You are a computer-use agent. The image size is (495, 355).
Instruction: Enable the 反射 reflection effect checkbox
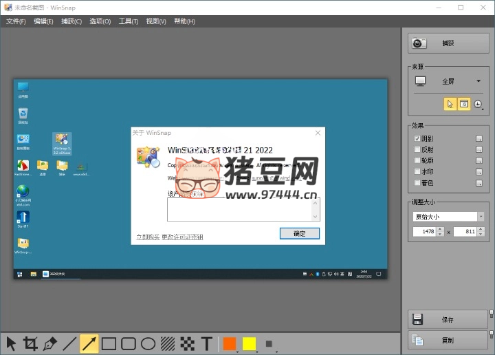417,149
